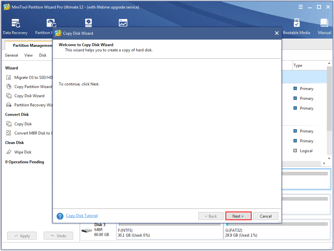Click the Convert Disk section header
The image size is (334, 251).
click(x=17, y=115)
